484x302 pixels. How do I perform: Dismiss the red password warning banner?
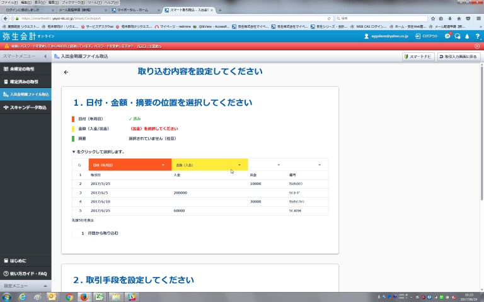click(478, 47)
